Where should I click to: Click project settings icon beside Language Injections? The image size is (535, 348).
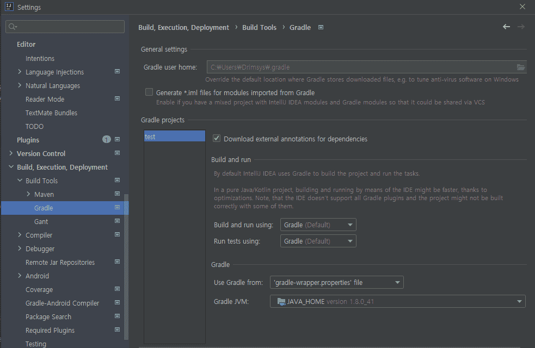click(x=117, y=72)
